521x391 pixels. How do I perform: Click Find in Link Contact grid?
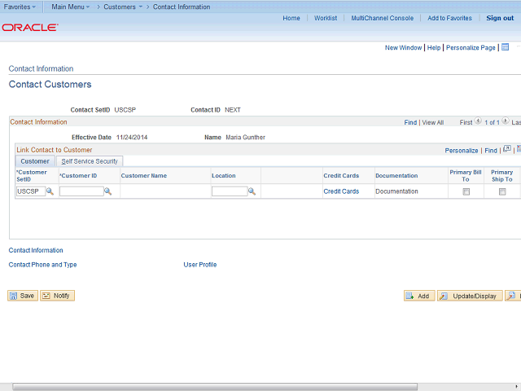click(491, 151)
